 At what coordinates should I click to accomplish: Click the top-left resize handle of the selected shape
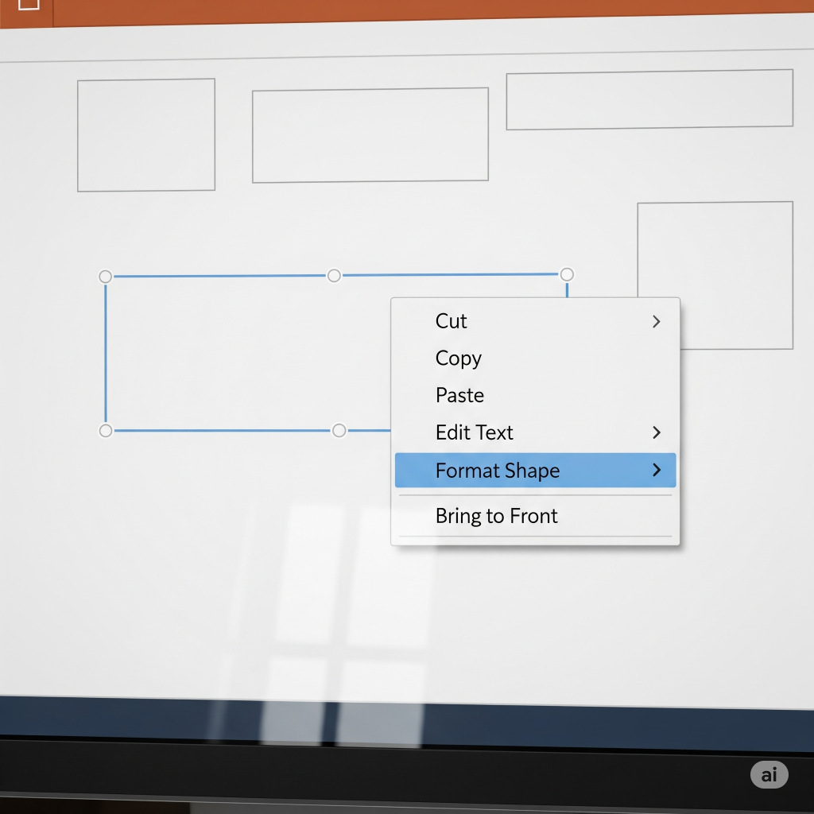(x=106, y=277)
